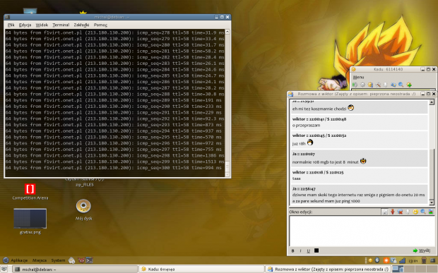Click chat scrollbar up arrow
Screen dimensions: 438x273
(x=432, y=102)
